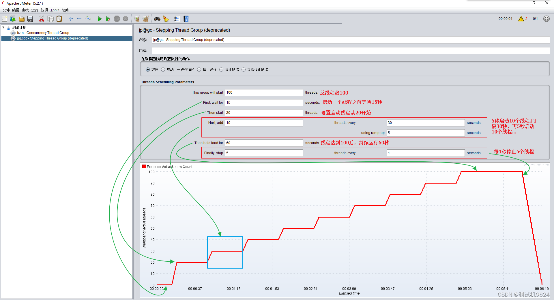Click the 'Next, add' threads field
Viewport: 554px width, 300px height.
pos(264,123)
